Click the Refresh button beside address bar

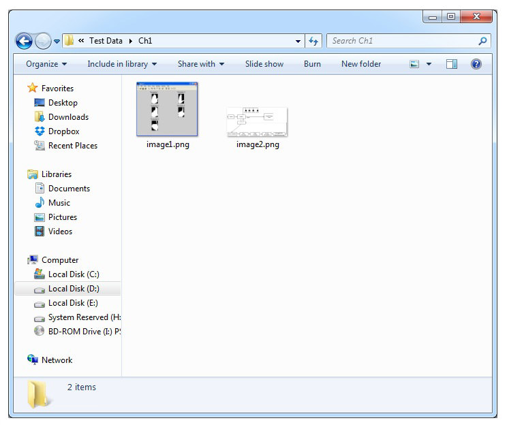(313, 41)
